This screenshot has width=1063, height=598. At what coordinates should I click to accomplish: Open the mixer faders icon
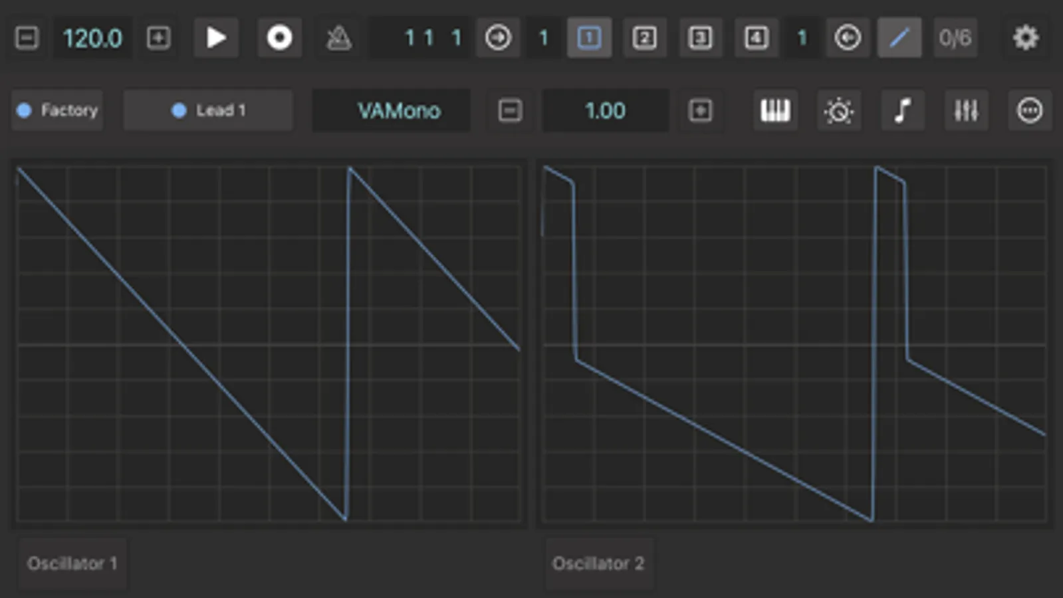point(966,110)
